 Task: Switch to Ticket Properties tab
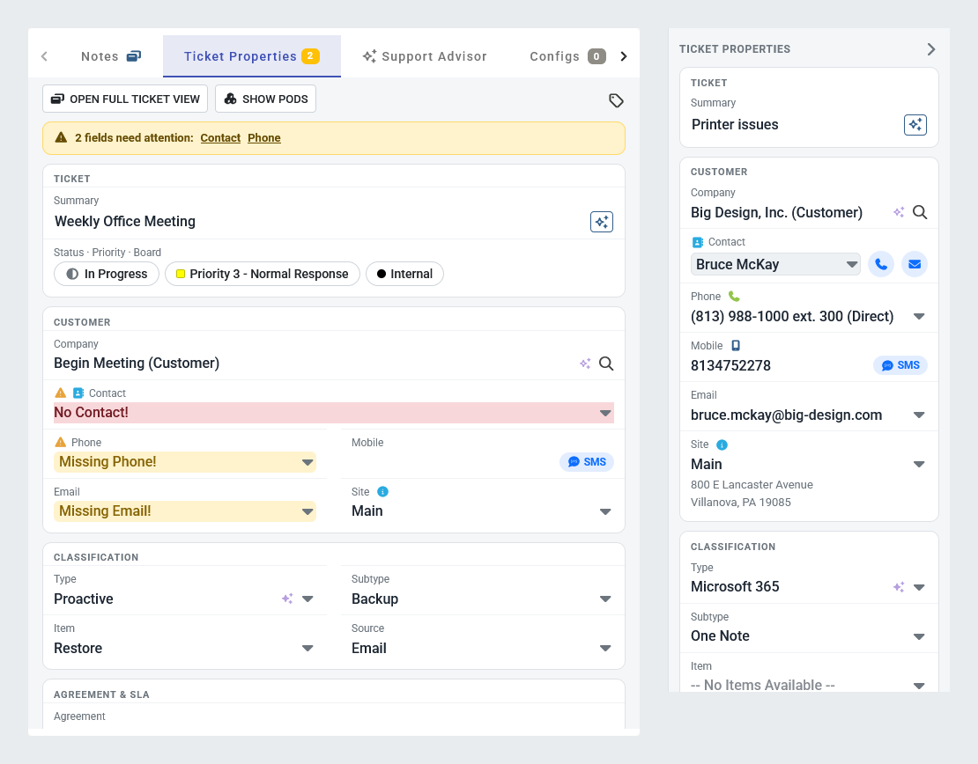(252, 56)
